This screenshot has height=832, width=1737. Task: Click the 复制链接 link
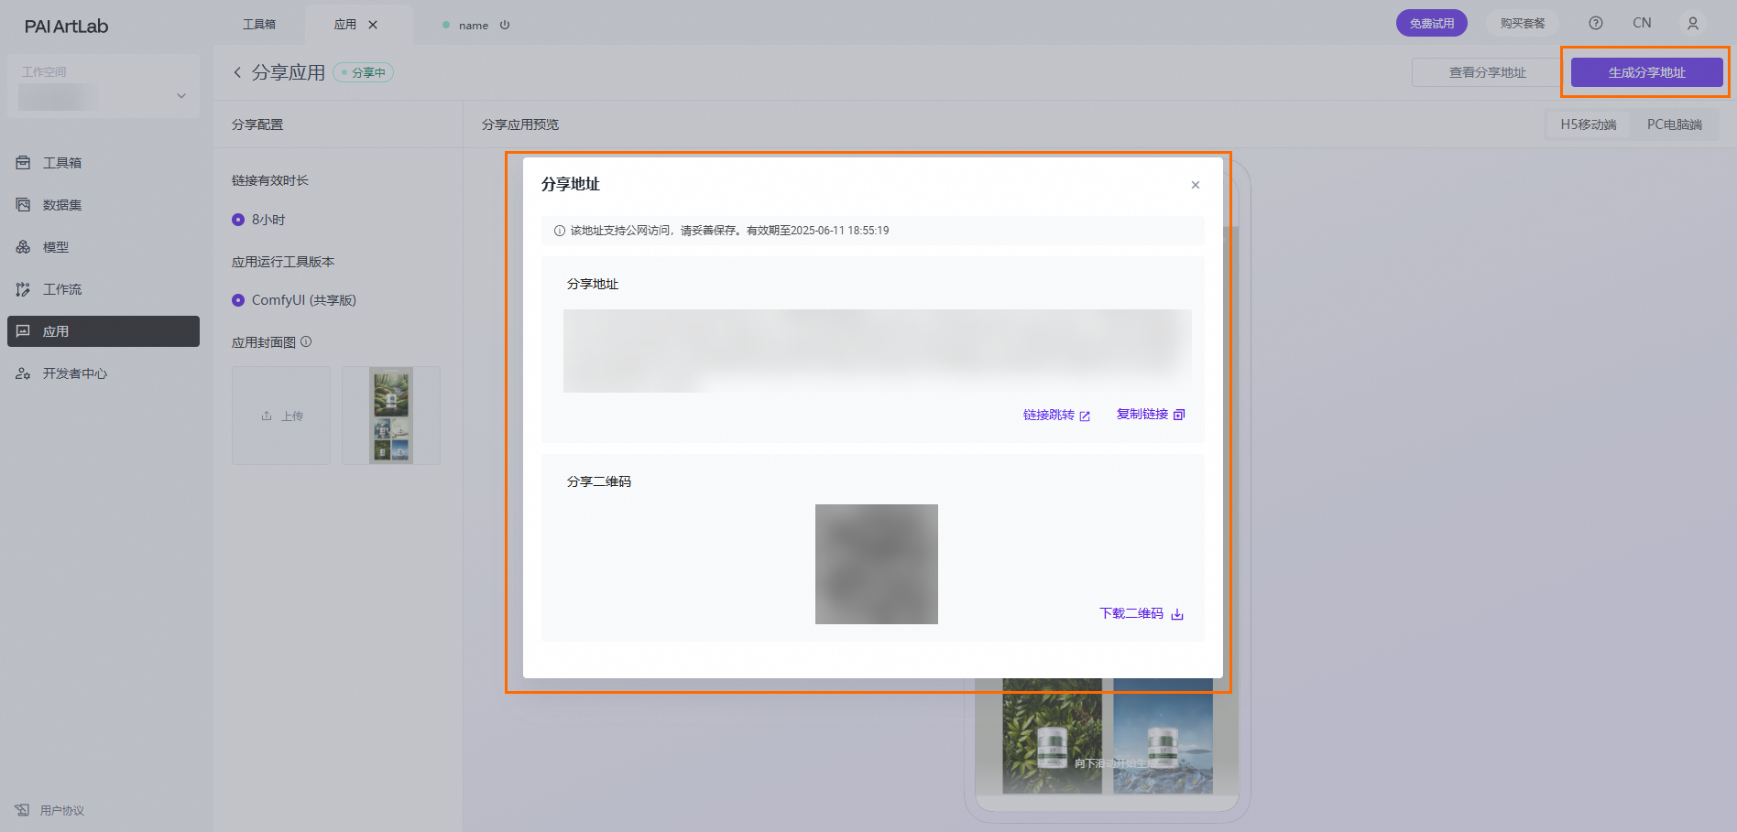coord(1151,415)
